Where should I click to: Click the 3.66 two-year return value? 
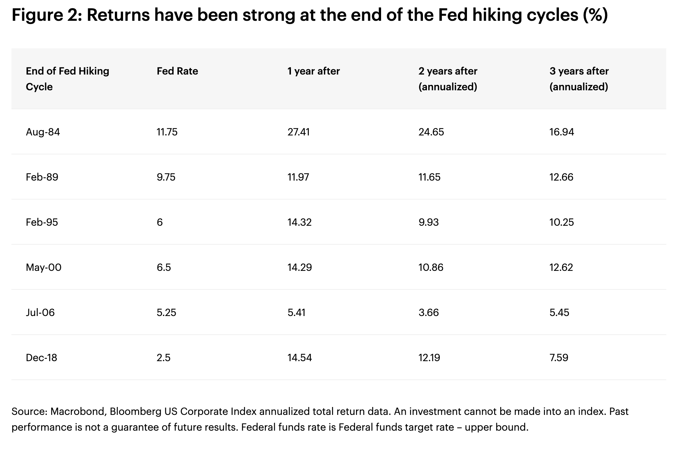tap(428, 312)
